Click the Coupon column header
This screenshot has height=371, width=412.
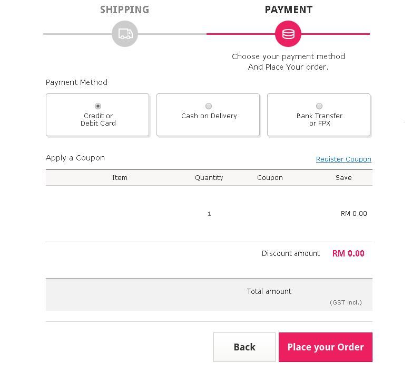coord(270,178)
